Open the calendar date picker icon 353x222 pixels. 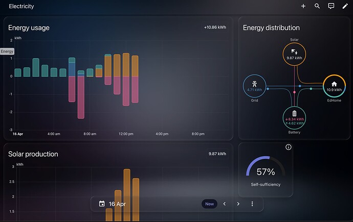coord(102,204)
